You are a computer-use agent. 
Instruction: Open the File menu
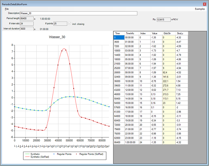click(7, 9)
